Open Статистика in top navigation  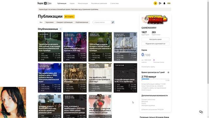coord(114,3)
